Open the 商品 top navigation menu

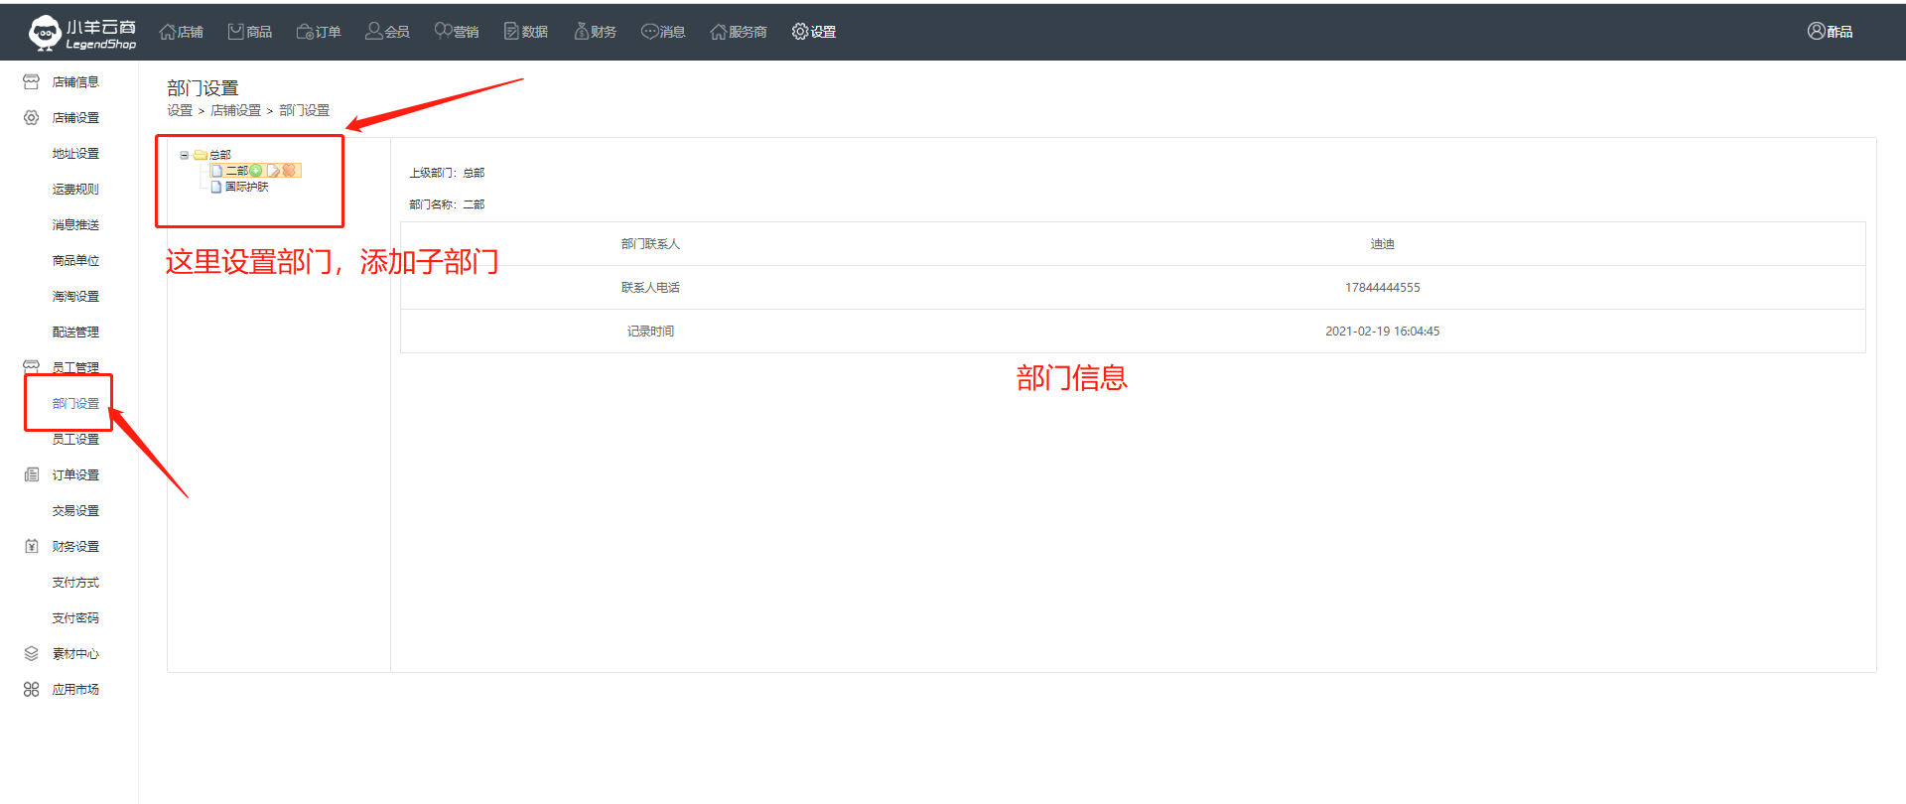coord(250,32)
